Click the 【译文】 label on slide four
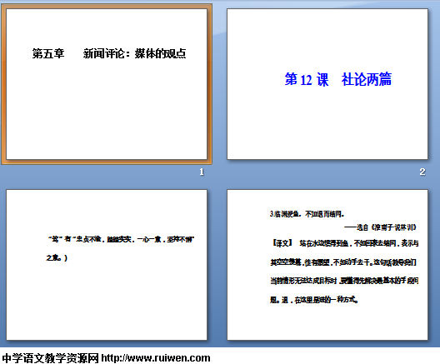 [282, 243]
